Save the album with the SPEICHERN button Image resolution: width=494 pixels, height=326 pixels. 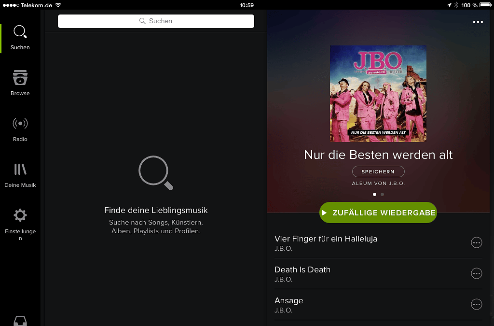[378, 171]
